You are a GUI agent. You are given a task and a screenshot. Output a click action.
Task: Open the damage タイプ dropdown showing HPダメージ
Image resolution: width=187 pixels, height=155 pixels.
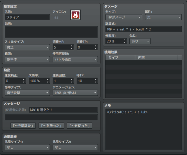[124, 17]
